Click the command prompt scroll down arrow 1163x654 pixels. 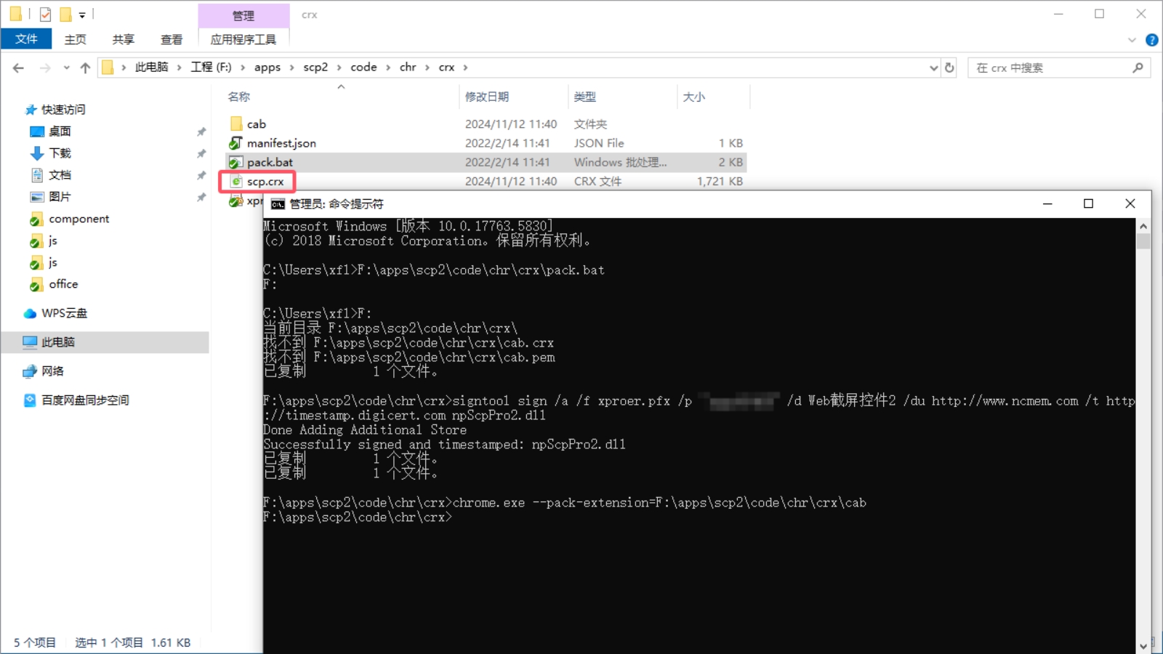click(x=1143, y=645)
